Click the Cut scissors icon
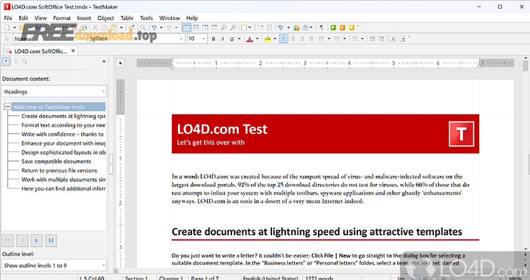Viewport: 530px width, 280px height. pos(95,28)
